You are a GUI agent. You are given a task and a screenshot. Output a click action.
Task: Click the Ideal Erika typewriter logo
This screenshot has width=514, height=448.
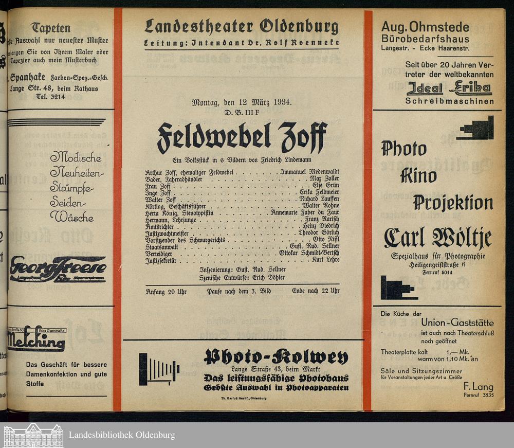pos(449,88)
